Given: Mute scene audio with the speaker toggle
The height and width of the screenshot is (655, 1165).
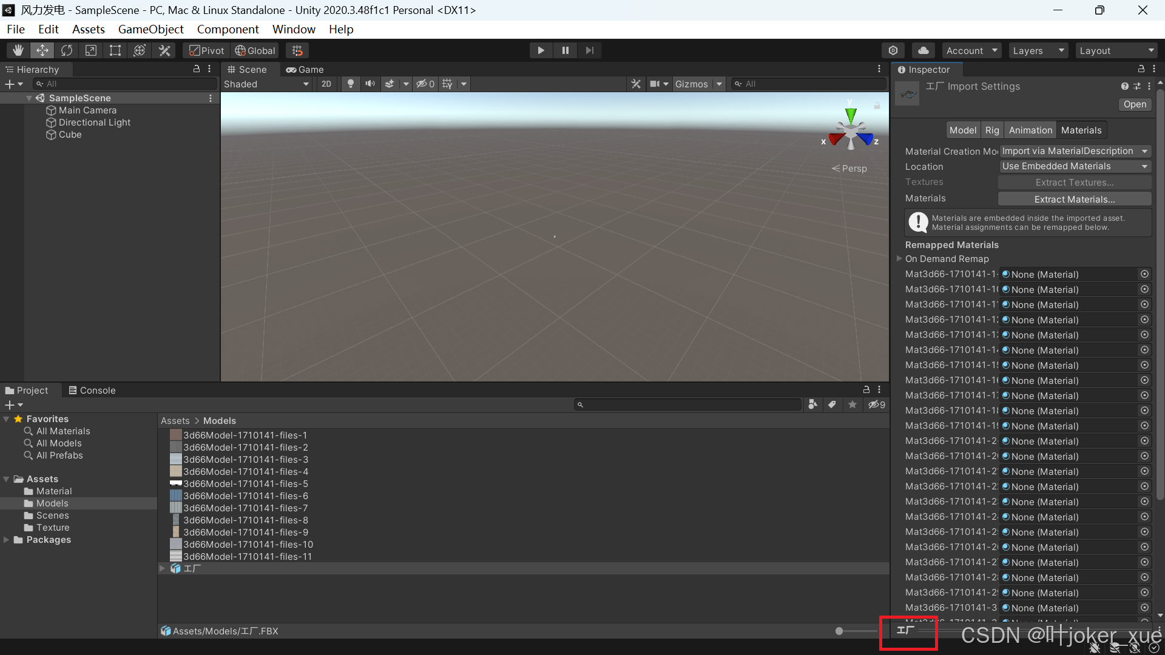Looking at the screenshot, I should [370, 84].
